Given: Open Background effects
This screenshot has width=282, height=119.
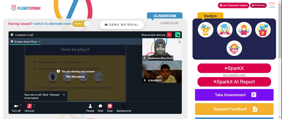Looking at the screenshot, I should [124, 108].
